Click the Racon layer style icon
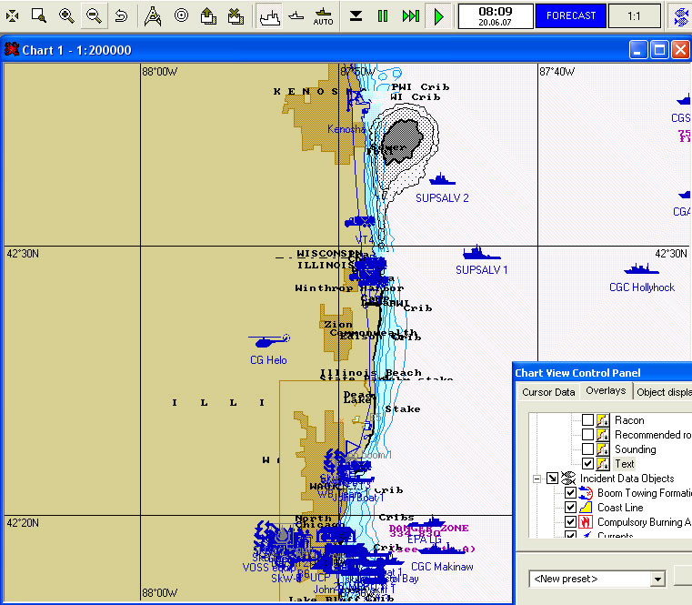 click(x=603, y=420)
